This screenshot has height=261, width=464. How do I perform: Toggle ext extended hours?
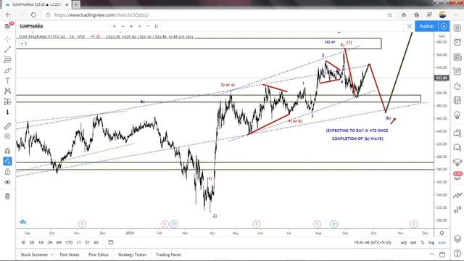click(413, 242)
